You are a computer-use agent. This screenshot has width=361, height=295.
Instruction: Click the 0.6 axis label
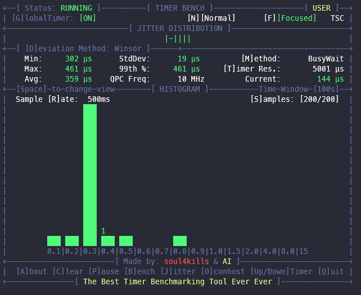pyautogui.click(x=143, y=251)
